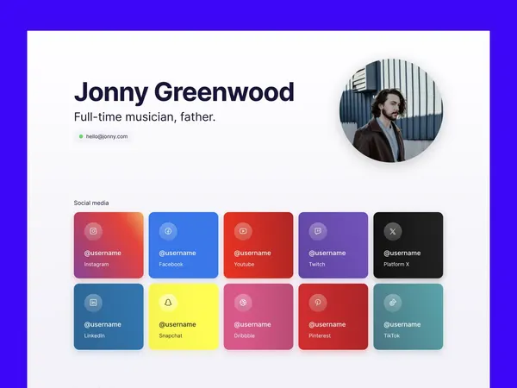Click the LinkedIn icon on its card

(93, 303)
